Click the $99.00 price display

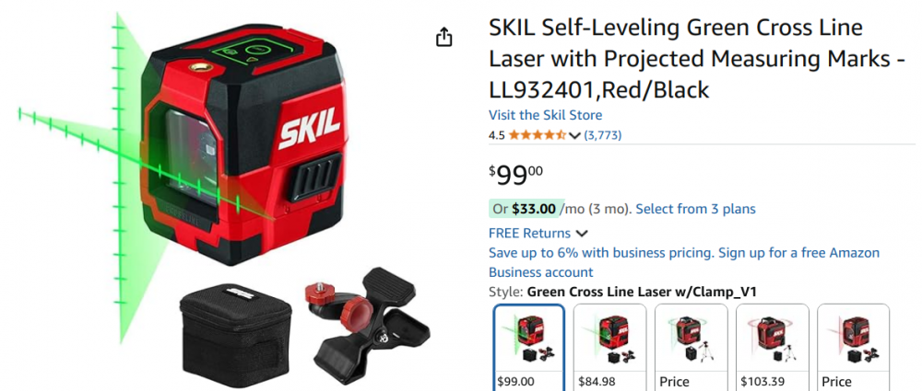point(515,175)
